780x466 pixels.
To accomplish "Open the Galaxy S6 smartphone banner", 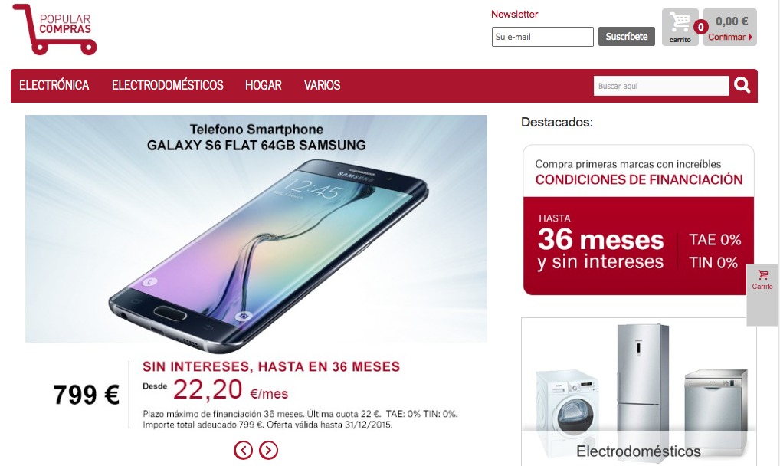I will 256,228.
